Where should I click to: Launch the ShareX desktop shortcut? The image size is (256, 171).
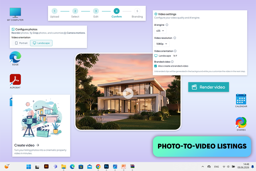pos(241,124)
